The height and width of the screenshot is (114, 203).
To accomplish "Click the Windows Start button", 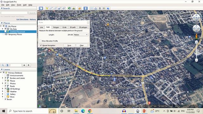I will 3,111.
